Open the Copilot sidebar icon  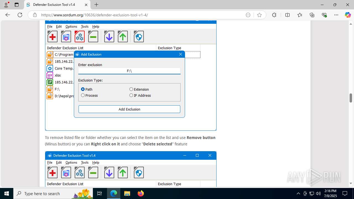tap(348, 15)
